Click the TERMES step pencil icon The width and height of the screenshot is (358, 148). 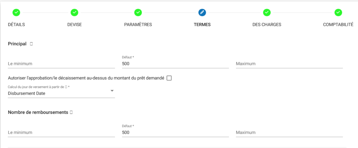coord(202,13)
